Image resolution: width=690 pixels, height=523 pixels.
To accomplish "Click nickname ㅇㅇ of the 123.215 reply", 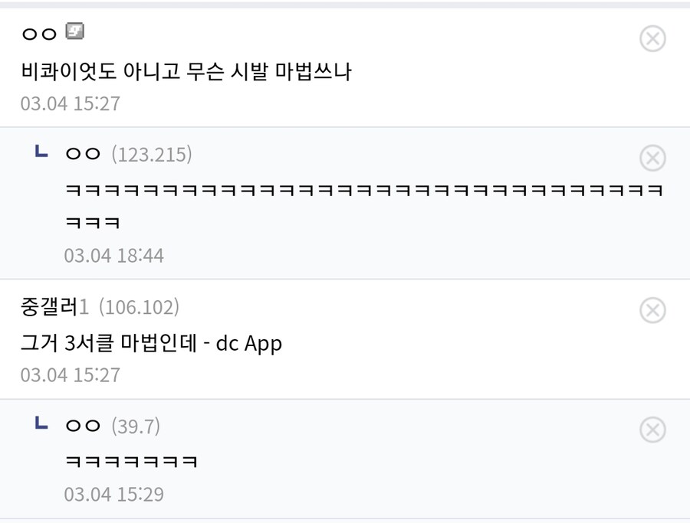I will [x=84, y=155].
